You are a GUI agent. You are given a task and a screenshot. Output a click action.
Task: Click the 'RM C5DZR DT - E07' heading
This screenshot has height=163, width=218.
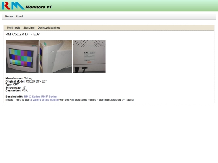tap(23, 34)
